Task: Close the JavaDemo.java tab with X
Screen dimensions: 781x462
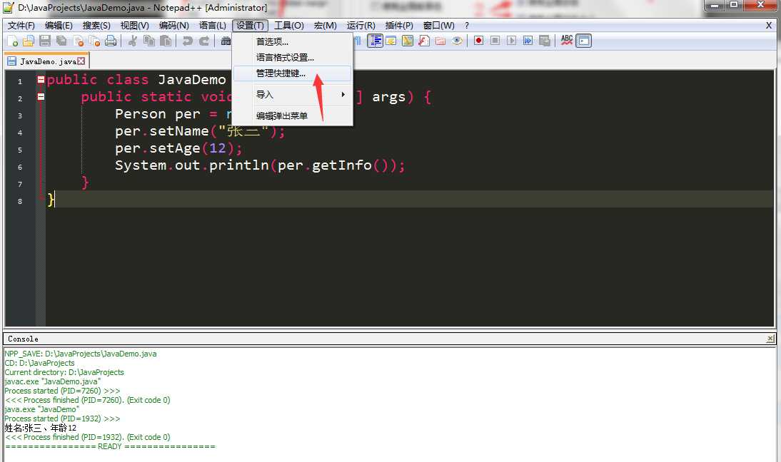Action: tap(81, 61)
